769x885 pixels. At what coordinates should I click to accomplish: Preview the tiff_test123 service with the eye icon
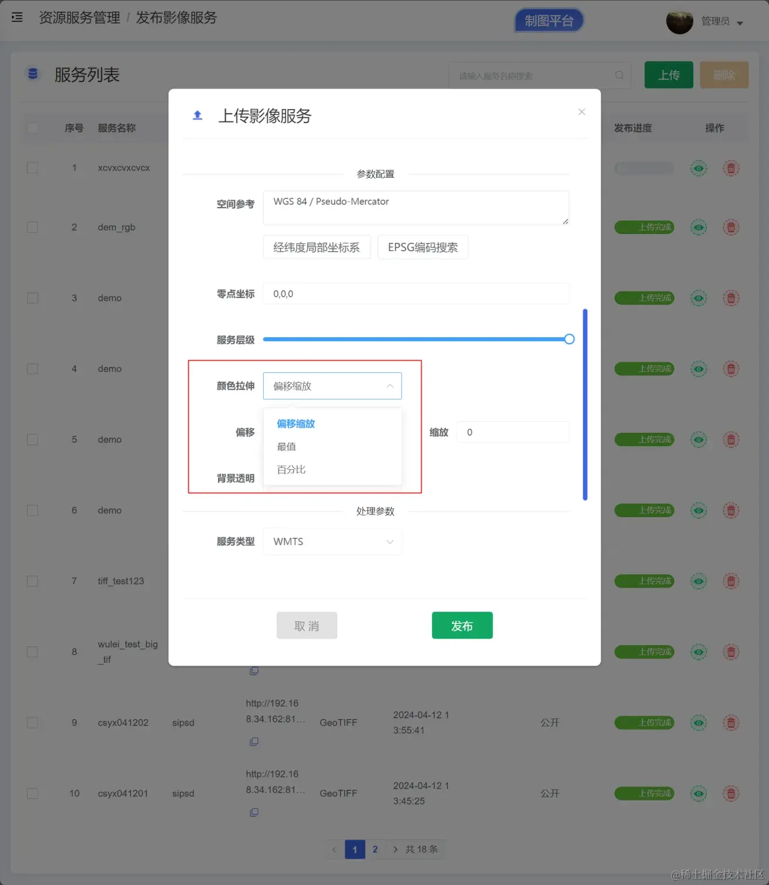[x=698, y=581]
